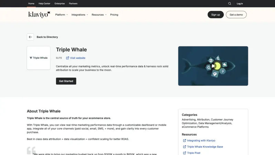Open the Enterprise tab

point(59,3)
